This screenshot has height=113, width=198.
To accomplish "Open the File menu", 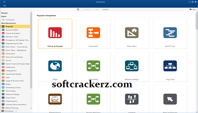I will point(5,6).
